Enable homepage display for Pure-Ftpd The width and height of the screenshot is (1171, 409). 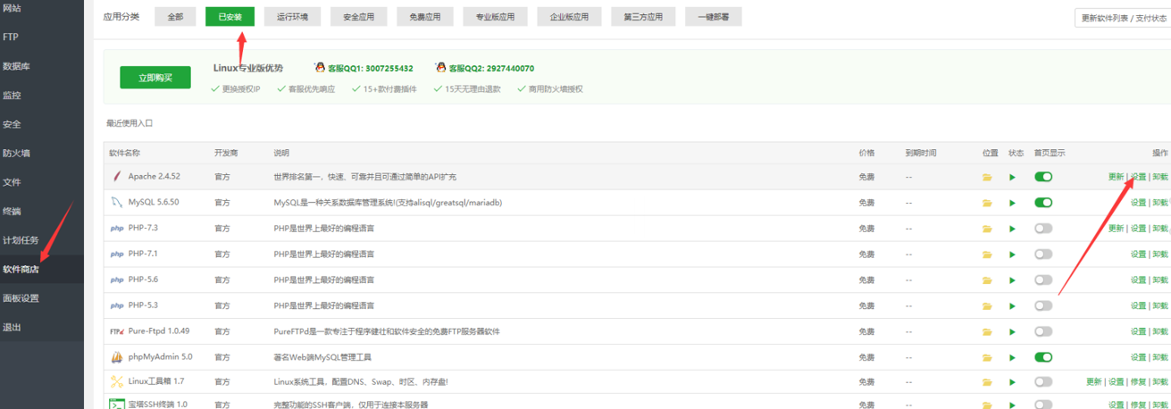(x=1043, y=331)
